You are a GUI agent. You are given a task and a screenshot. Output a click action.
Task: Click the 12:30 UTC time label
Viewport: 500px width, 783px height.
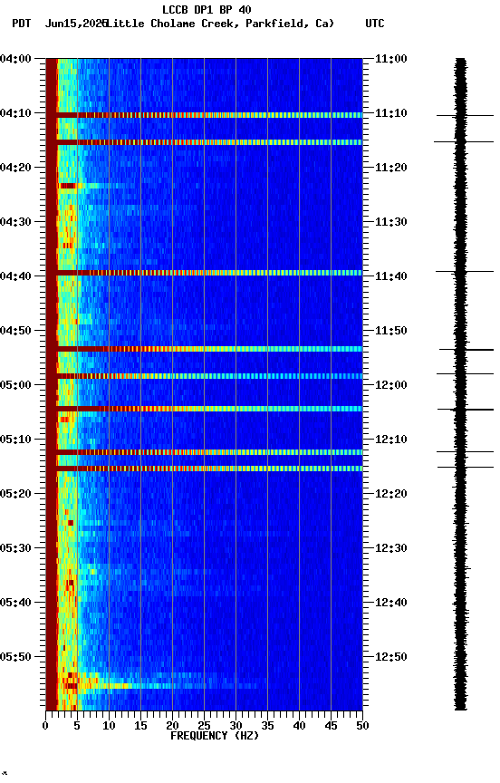point(391,548)
